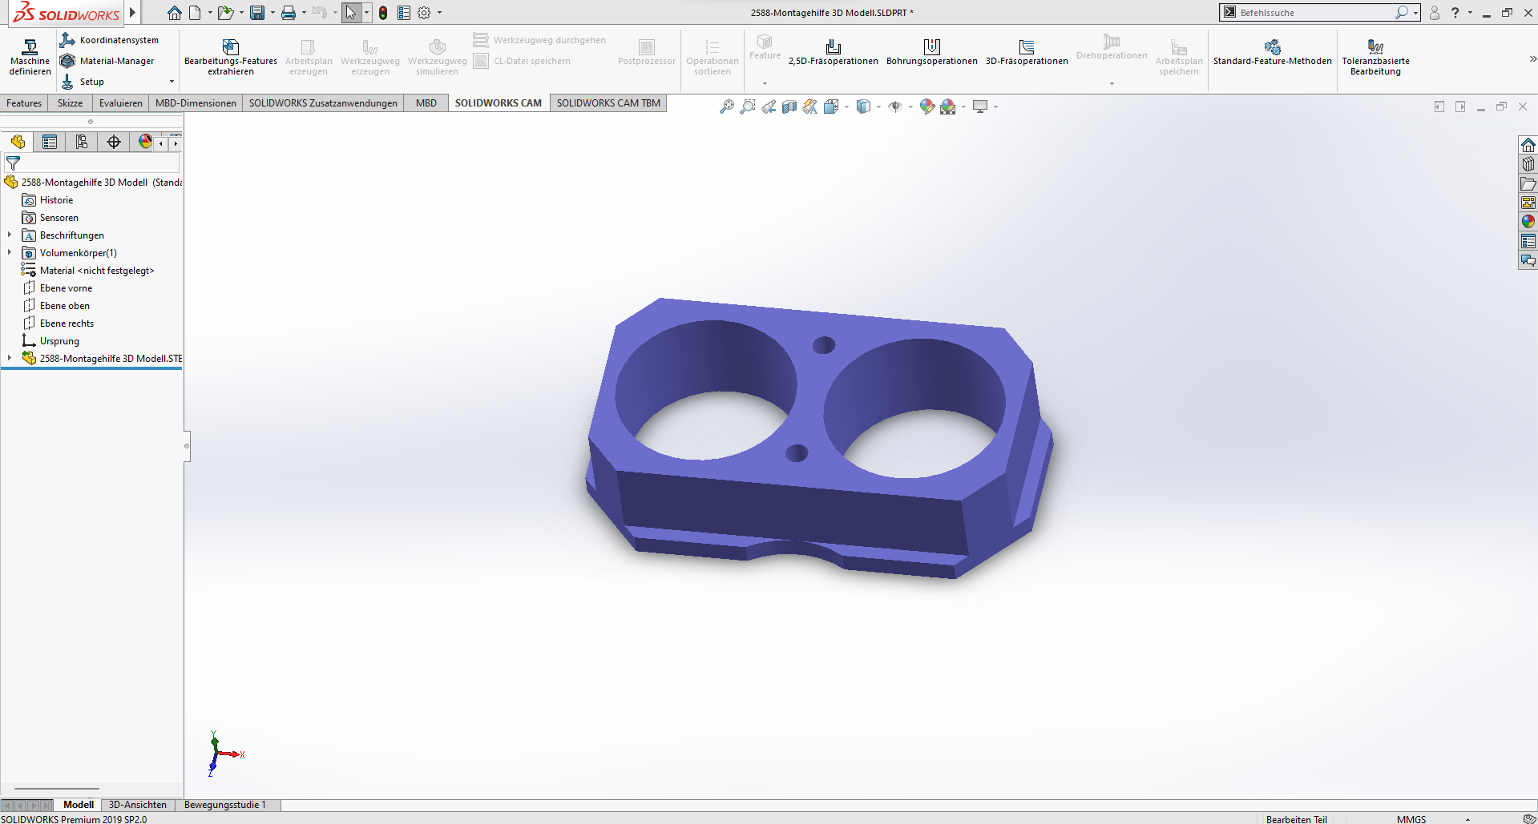Select Ursprung in tree
The image size is (1538, 824).
coord(59,341)
